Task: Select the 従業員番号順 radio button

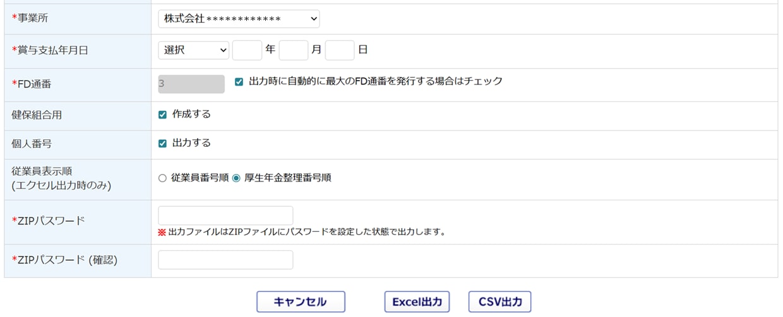Action: coord(162,178)
